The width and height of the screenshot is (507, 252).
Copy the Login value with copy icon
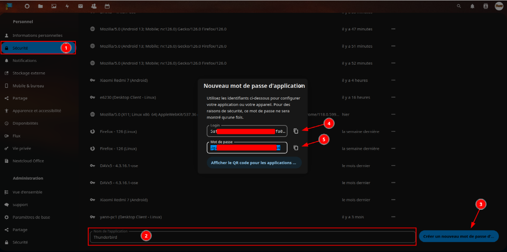tap(296, 131)
